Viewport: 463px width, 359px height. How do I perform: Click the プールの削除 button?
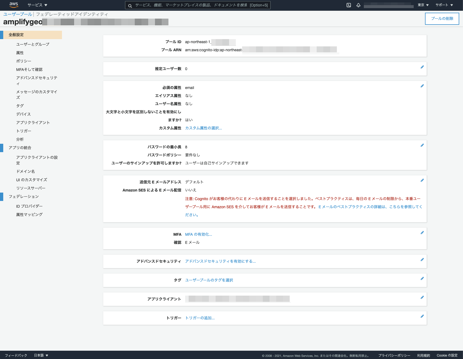(442, 19)
